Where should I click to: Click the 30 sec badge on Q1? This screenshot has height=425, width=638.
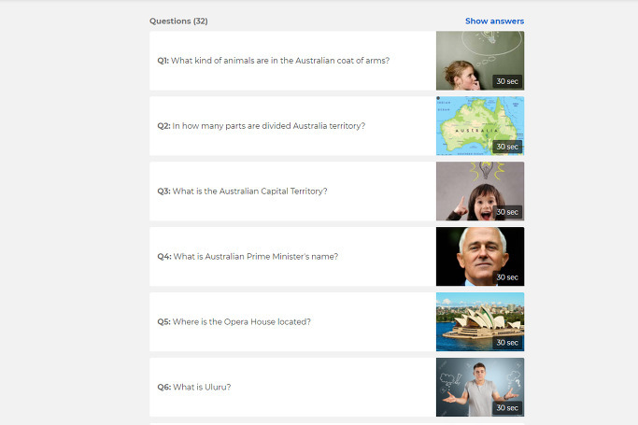coord(507,81)
